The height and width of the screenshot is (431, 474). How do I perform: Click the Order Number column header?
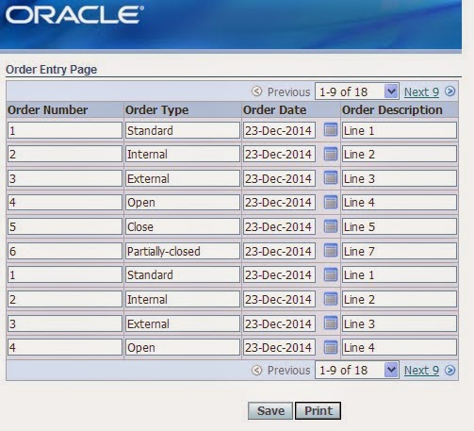pos(47,110)
